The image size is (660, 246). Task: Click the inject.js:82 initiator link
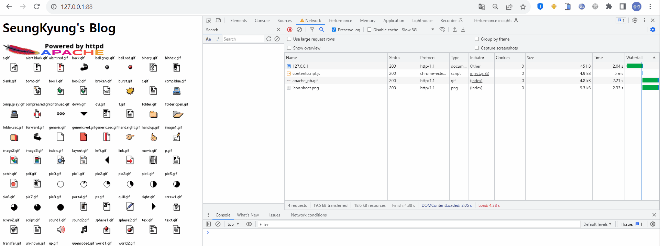click(479, 73)
